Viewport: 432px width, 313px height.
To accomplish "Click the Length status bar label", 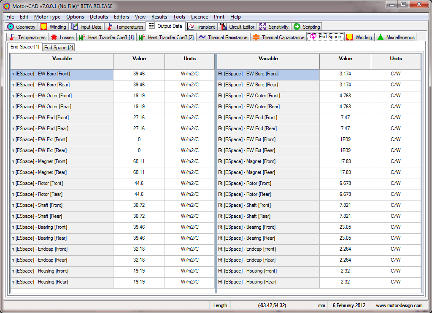I will pos(220,305).
